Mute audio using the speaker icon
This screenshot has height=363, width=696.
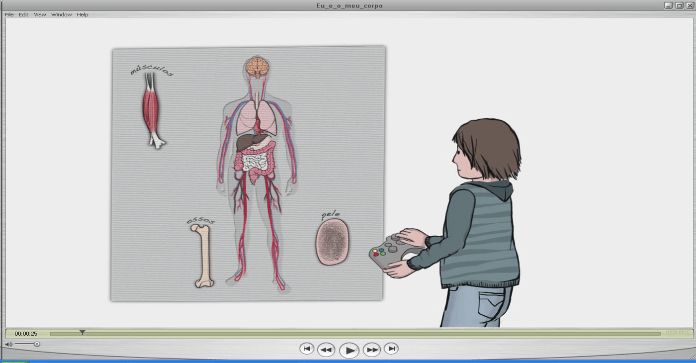(8, 344)
